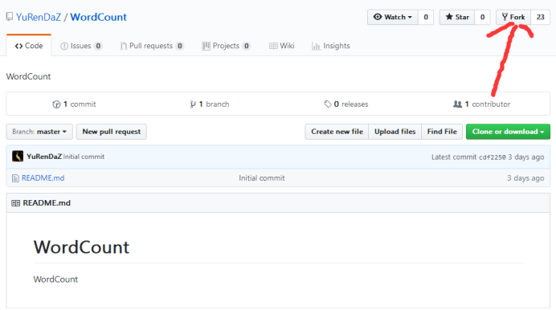The image size is (556, 310).
Task: View the 23 forks count
Action: tap(541, 17)
